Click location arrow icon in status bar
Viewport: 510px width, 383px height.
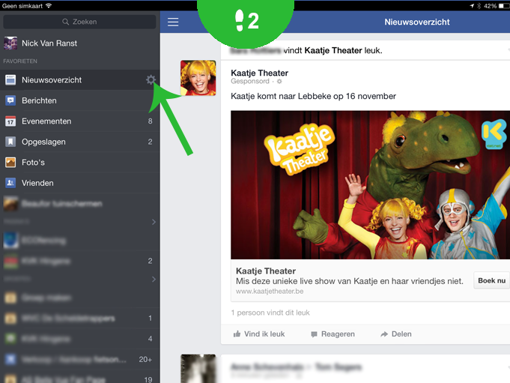point(472,5)
